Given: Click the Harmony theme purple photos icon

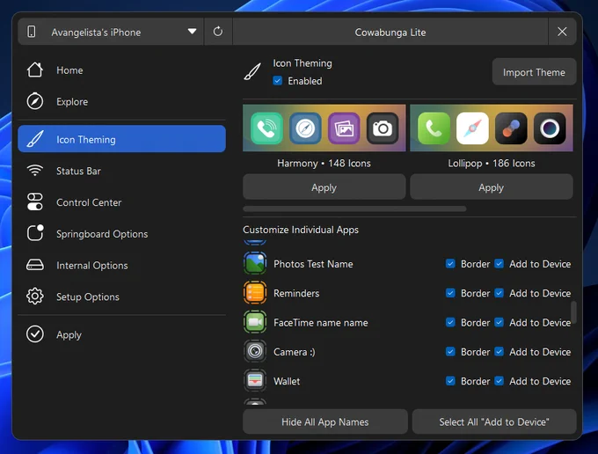Looking at the screenshot, I should tap(344, 128).
